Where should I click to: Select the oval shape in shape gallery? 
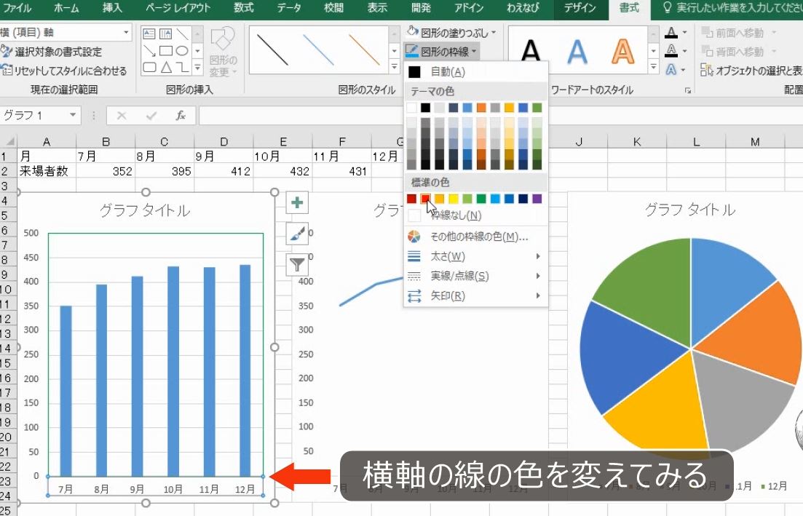click(182, 51)
